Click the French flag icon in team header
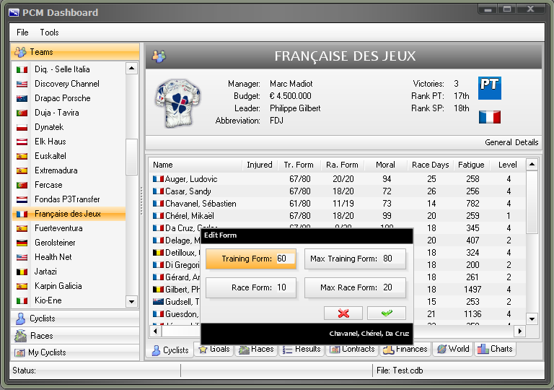Image resolution: width=554 pixels, height=390 pixels. click(490, 117)
